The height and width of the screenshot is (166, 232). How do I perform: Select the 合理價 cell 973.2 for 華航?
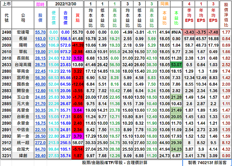click(65, 52)
